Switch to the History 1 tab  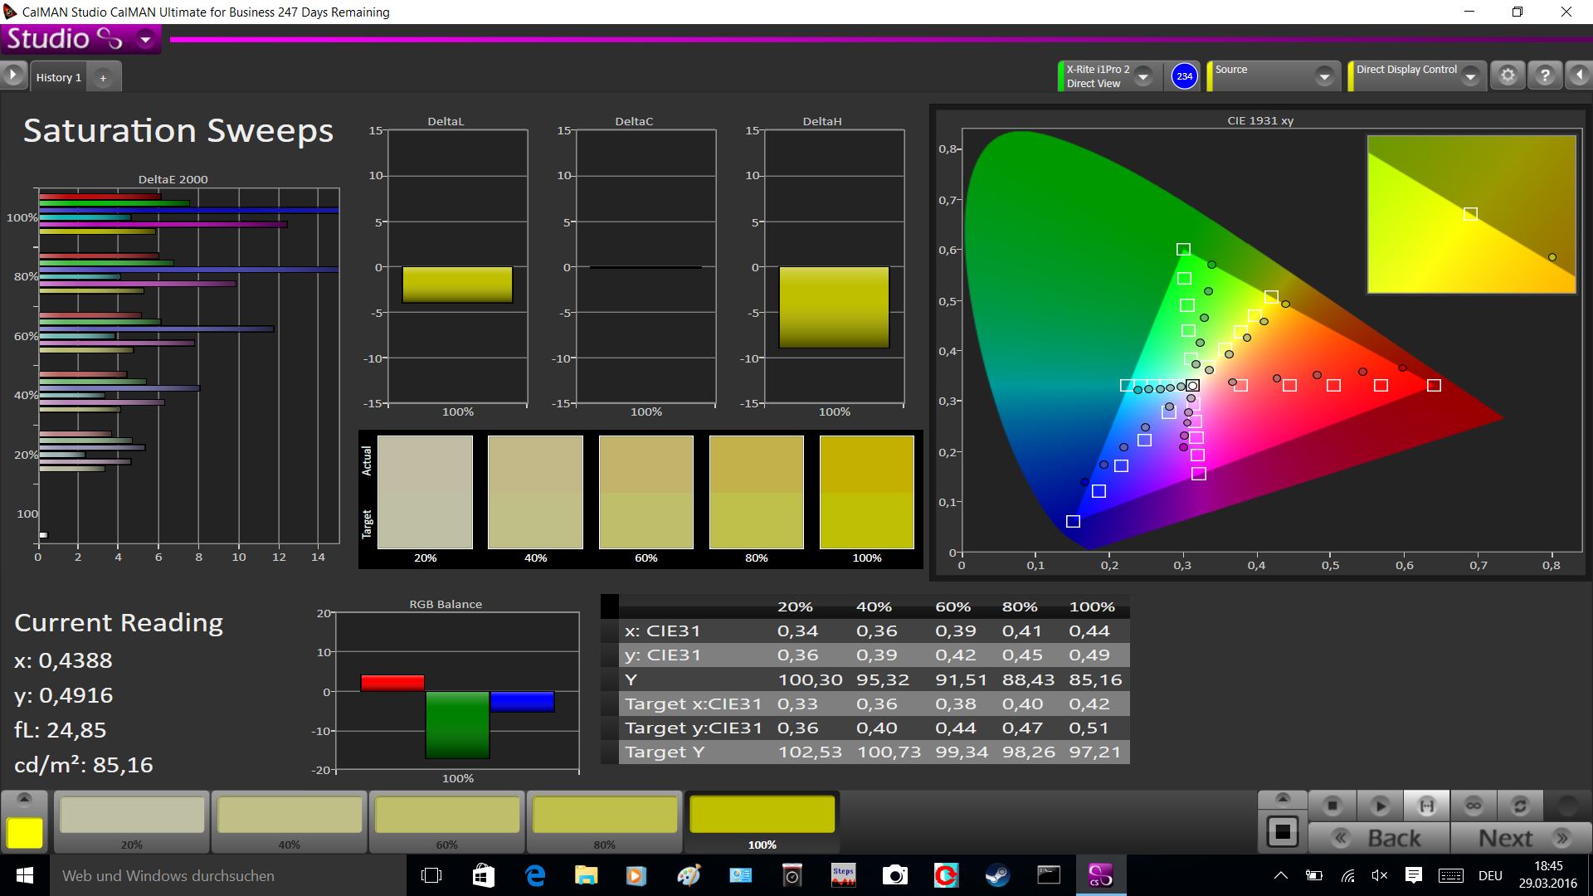point(58,77)
